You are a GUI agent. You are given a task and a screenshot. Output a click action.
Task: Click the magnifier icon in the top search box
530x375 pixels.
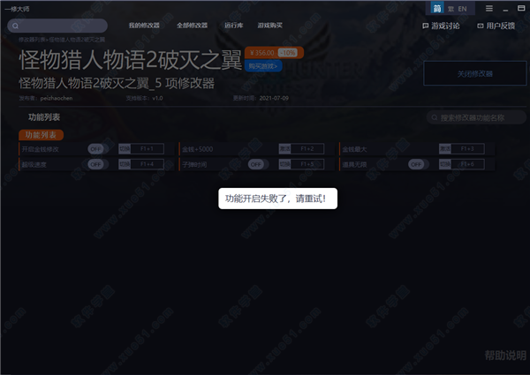[x=16, y=26]
